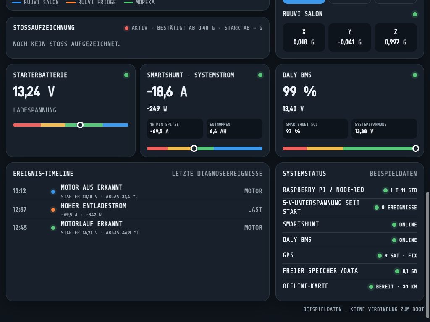Toggle the Ruuvi Fridge chart legend entry

[91, 3]
